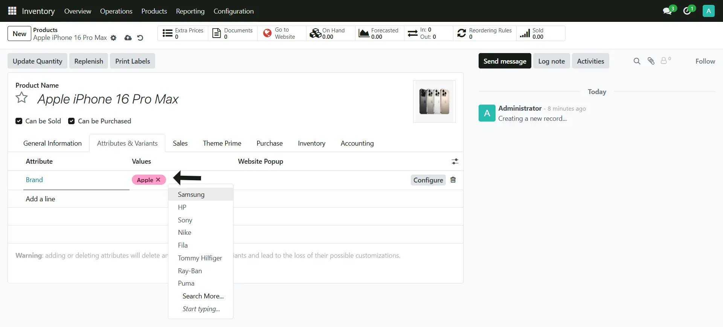The height and width of the screenshot is (327, 723).
Task: Click the cloud save icon
Action: tap(128, 38)
